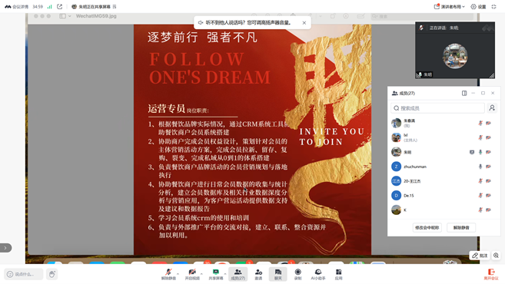
Task: Expand the left side panel arrow
Action: (x=5, y=248)
